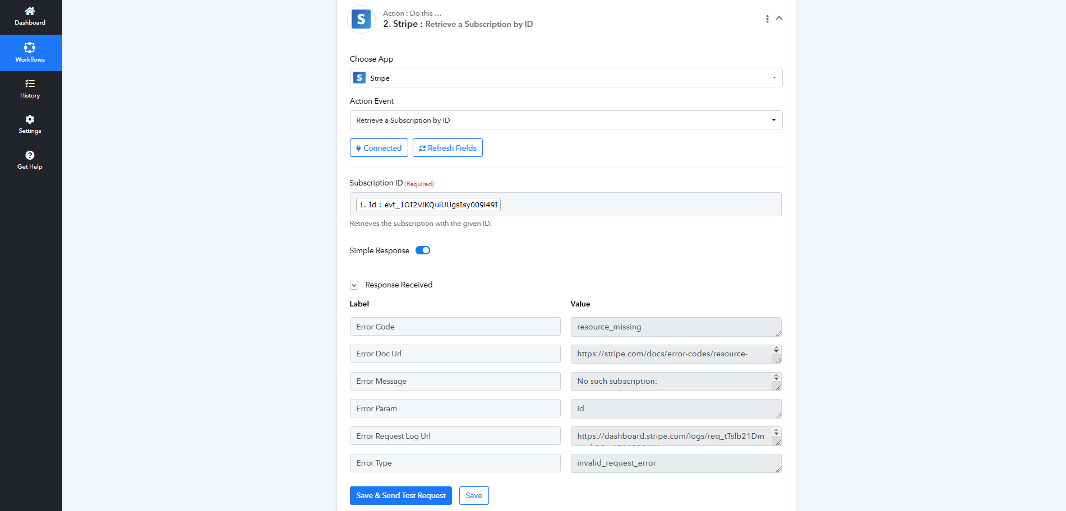The image size is (1066, 511).
Task: Click the Error Code label field
Action: coord(455,327)
